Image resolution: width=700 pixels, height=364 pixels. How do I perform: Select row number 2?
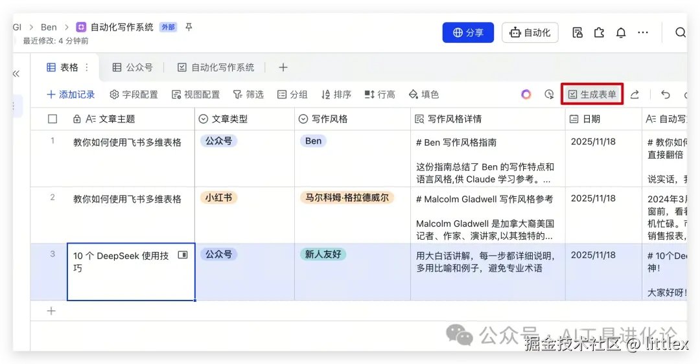(x=52, y=198)
